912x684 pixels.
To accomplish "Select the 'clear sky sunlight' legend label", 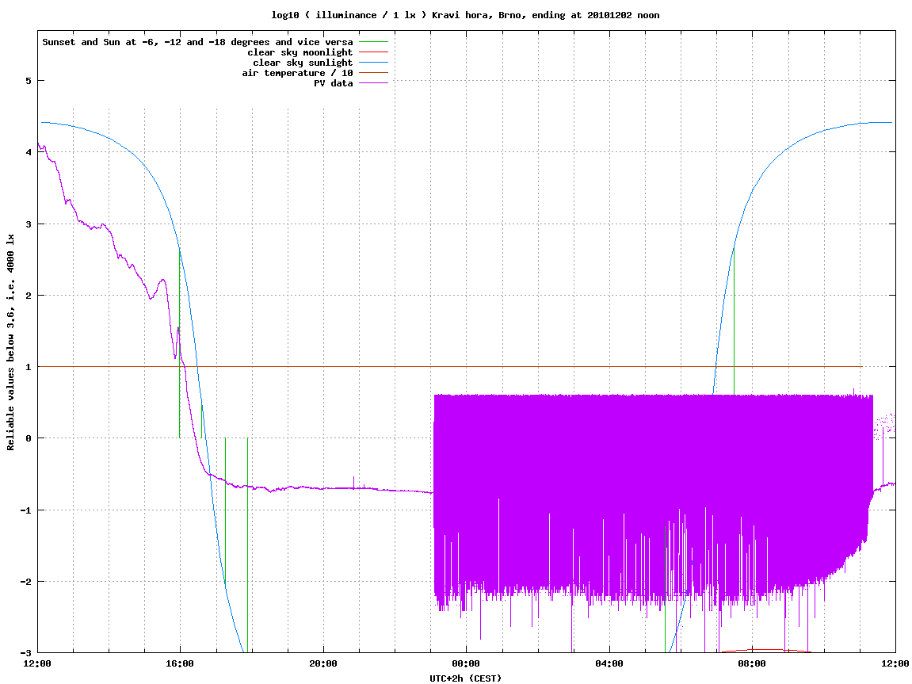I will point(303,63).
